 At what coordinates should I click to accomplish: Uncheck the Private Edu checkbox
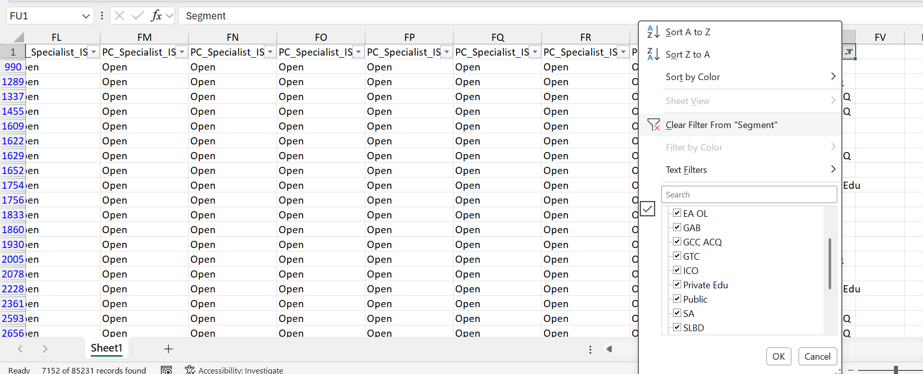pyautogui.click(x=677, y=285)
